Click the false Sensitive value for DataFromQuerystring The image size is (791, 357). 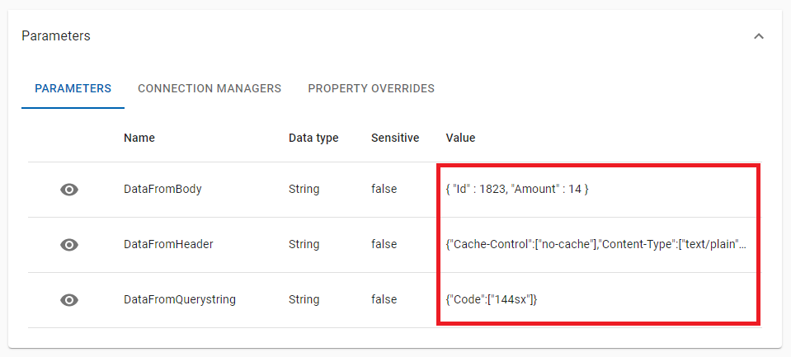point(384,300)
